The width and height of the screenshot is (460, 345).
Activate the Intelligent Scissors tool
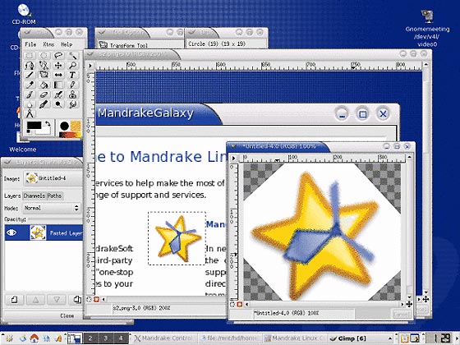pyautogui.click(x=44, y=65)
